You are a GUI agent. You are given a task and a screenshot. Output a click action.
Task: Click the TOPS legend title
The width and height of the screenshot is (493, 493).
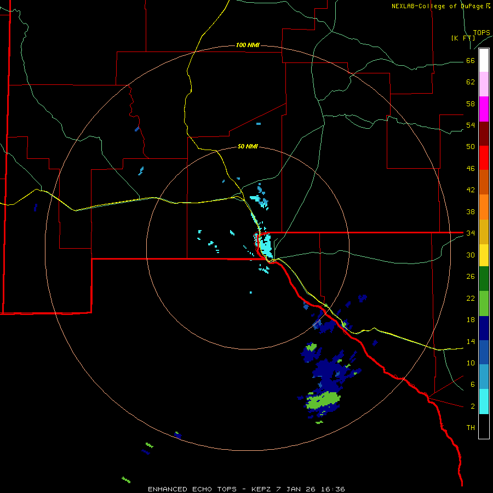pyautogui.click(x=481, y=33)
